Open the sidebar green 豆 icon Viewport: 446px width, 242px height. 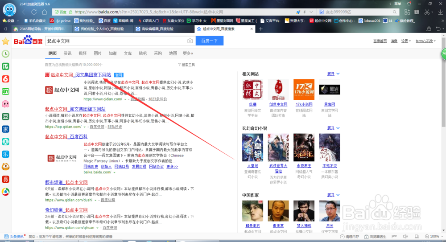[x=5, y=117]
